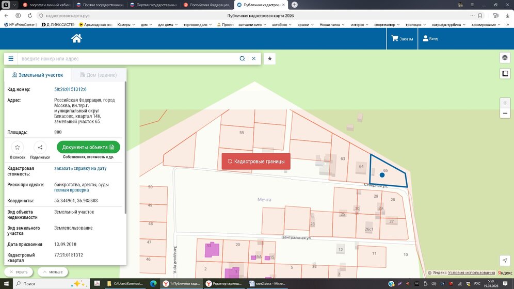Open the hamburger menu beside search
Image resolution: width=514 pixels, height=289 pixels.
coord(11,59)
